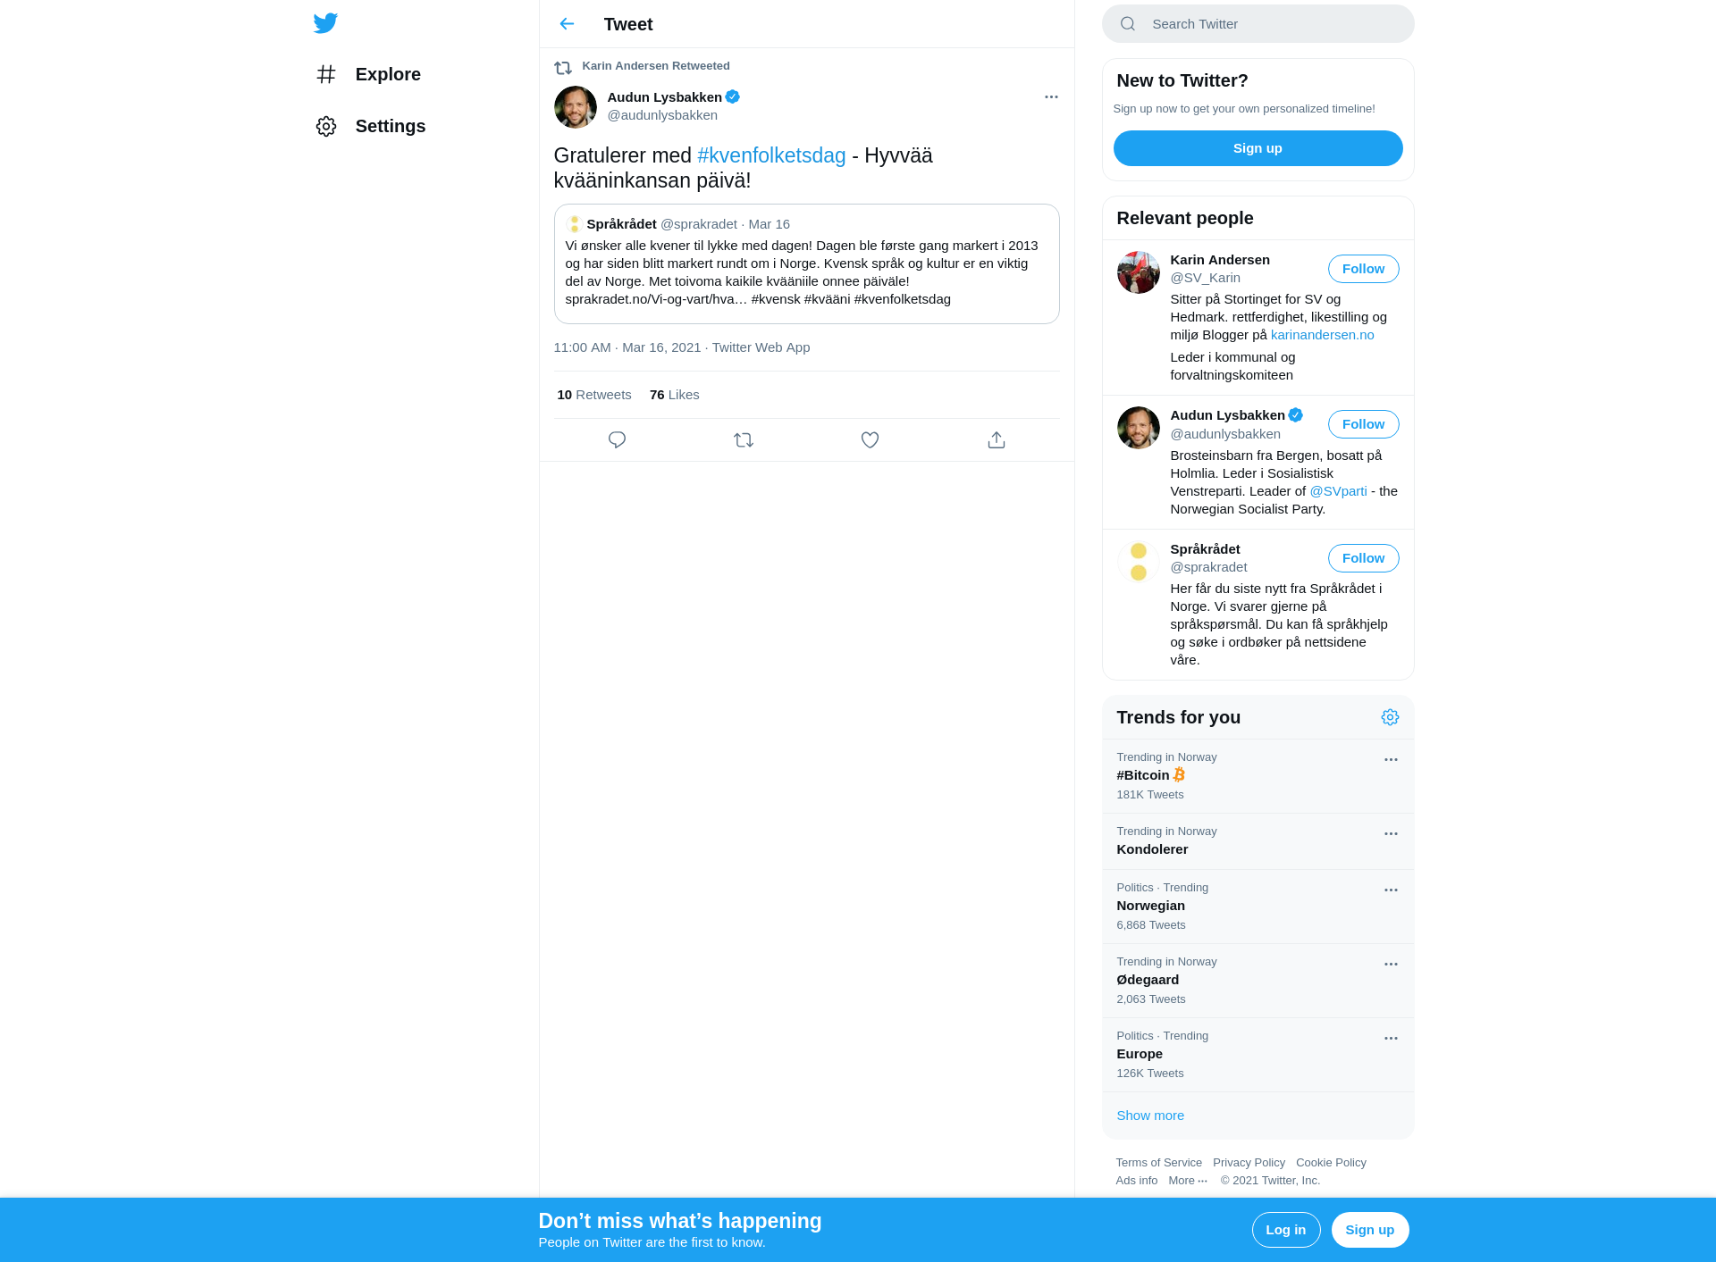Click the Search Twitter field

(1258, 24)
